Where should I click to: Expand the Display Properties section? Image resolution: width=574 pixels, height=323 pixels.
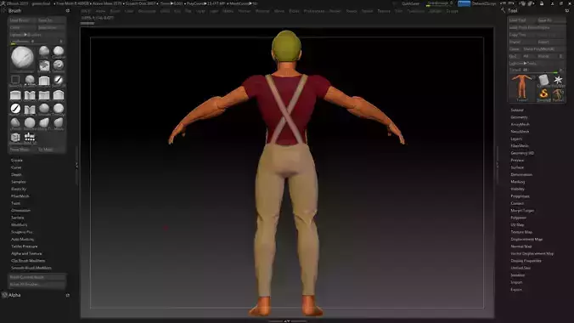click(526, 261)
